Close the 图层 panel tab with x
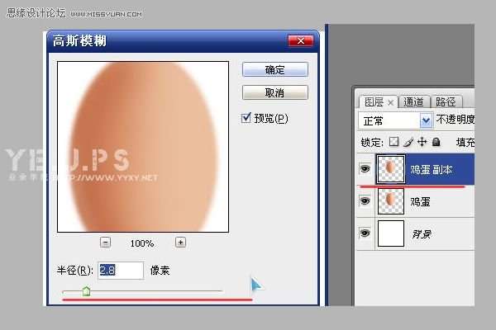 [x=391, y=102]
